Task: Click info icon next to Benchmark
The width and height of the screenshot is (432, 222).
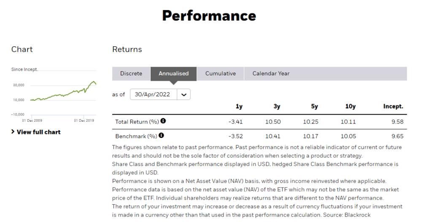Action: click(x=161, y=136)
